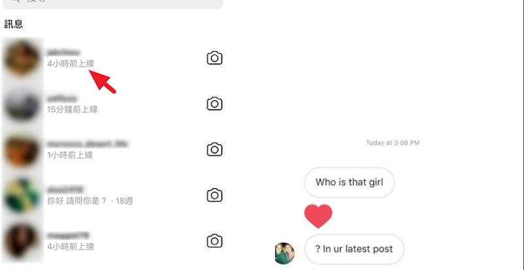Screen dimensions: 524x270
Task: Open camera for the bottom conversation row
Action: pos(215,241)
